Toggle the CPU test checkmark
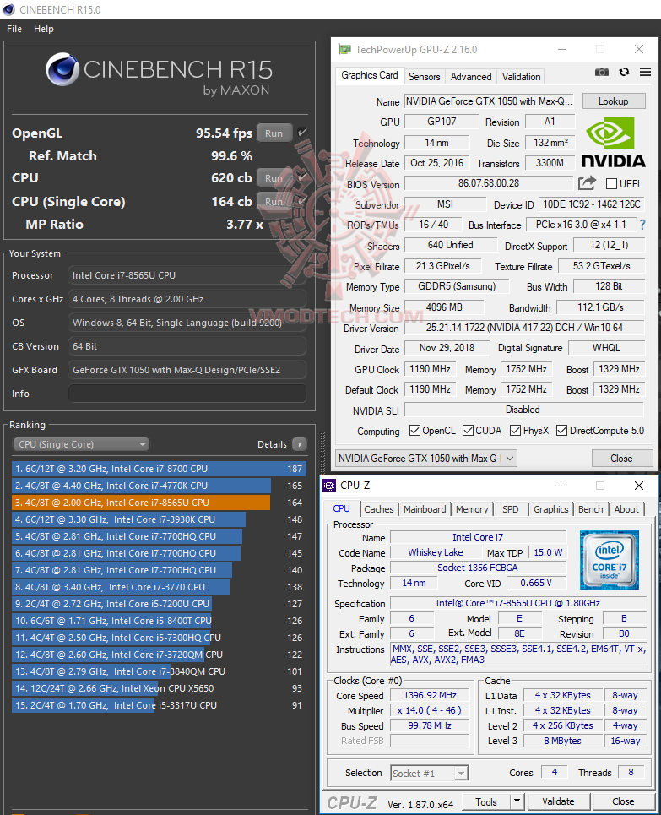This screenshot has width=661, height=815. [x=302, y=177]
